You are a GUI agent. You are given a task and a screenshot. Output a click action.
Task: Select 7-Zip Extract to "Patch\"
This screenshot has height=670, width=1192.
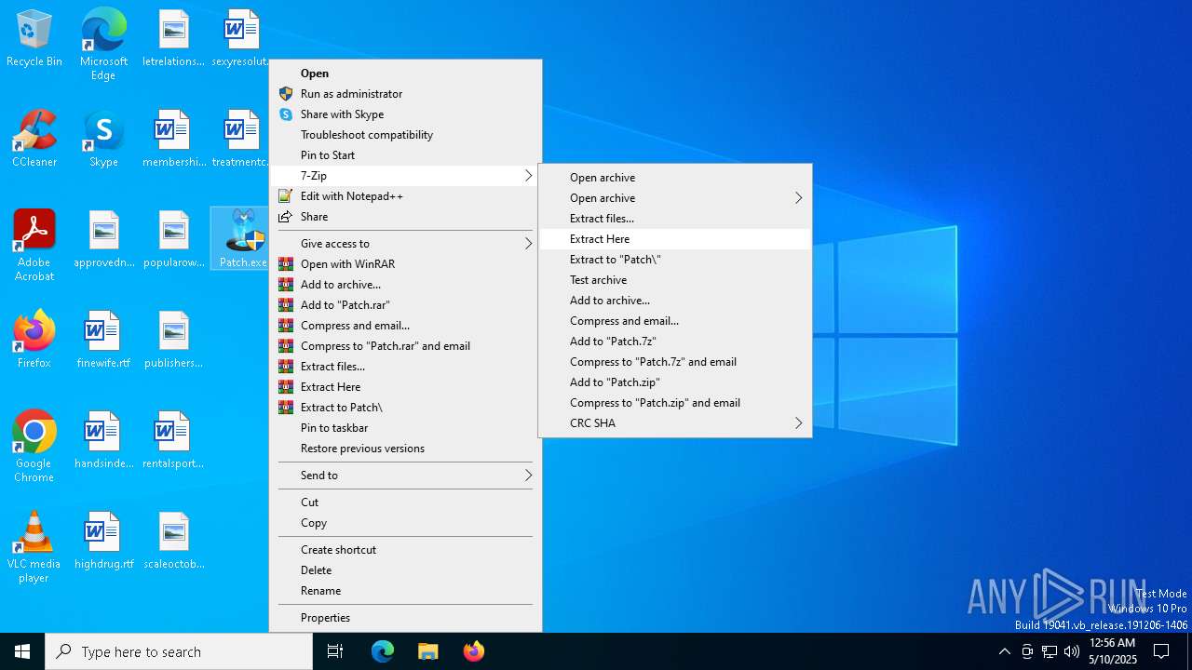point(675,260)
